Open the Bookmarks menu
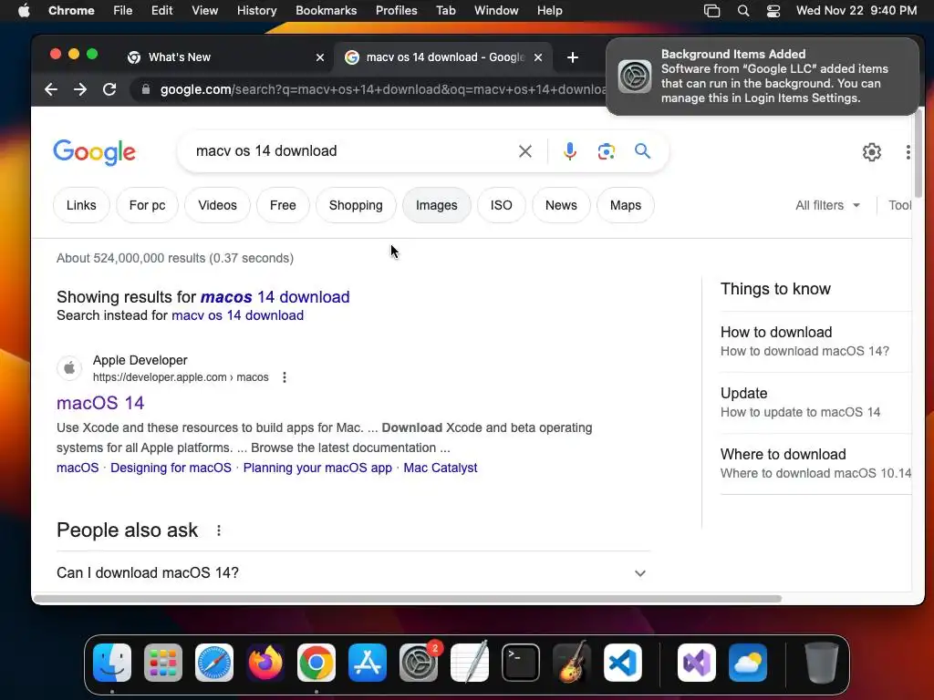 point(326,10)
